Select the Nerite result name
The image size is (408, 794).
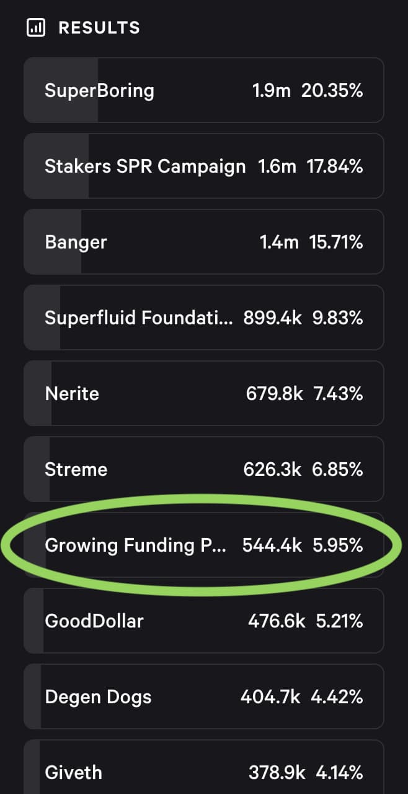[x=72, y=394]
